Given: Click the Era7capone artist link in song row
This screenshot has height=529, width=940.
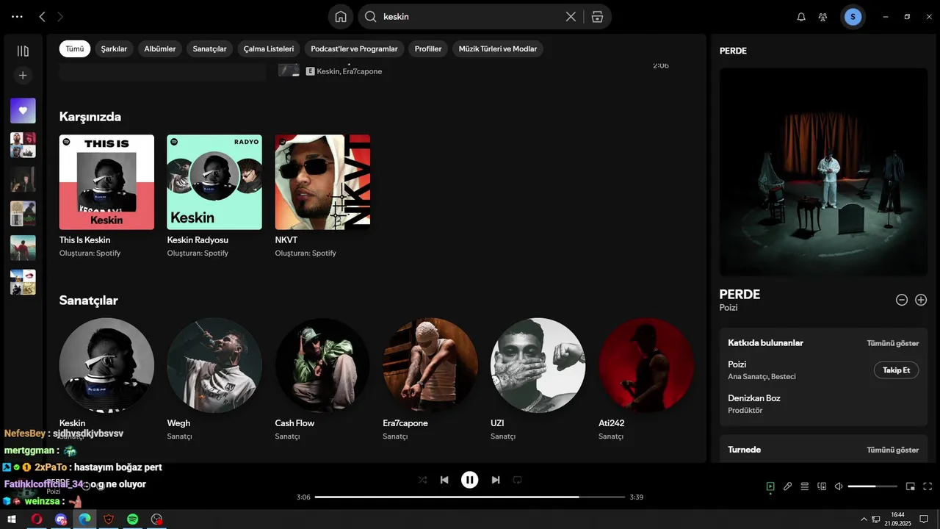Looking at the screenshot, I should coord(362,71).
